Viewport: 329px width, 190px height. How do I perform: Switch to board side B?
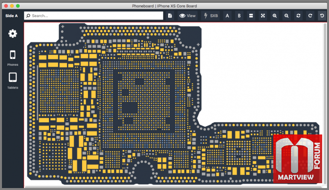(239, 16)
